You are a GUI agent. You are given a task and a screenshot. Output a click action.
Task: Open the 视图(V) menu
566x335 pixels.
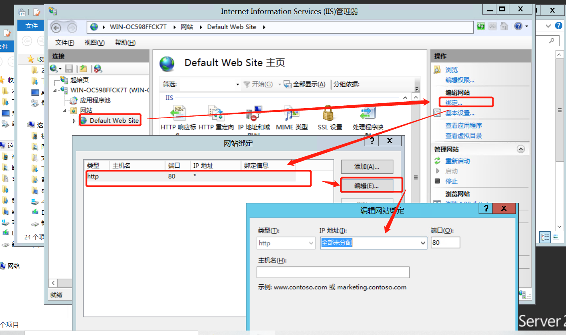(95, 43)
